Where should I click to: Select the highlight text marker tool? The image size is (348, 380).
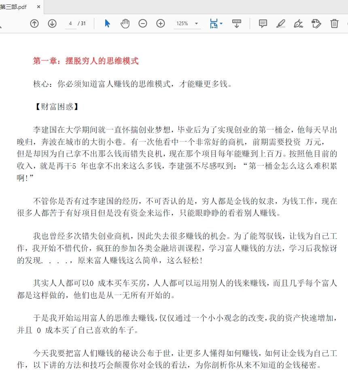(x=280, y=24)
